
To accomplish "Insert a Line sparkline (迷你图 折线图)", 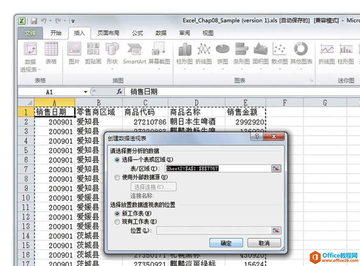I will [x=327, y=49].
